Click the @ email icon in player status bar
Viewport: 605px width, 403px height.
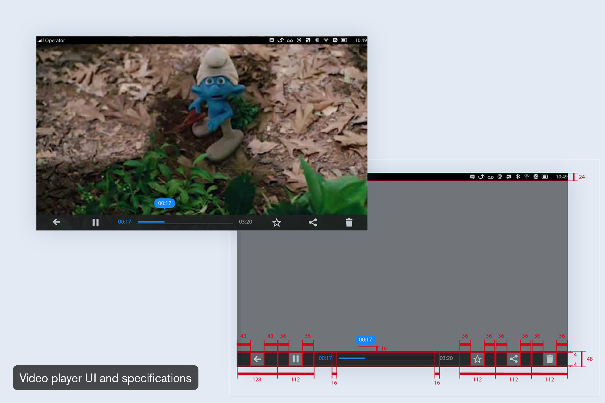coord(299,40)
